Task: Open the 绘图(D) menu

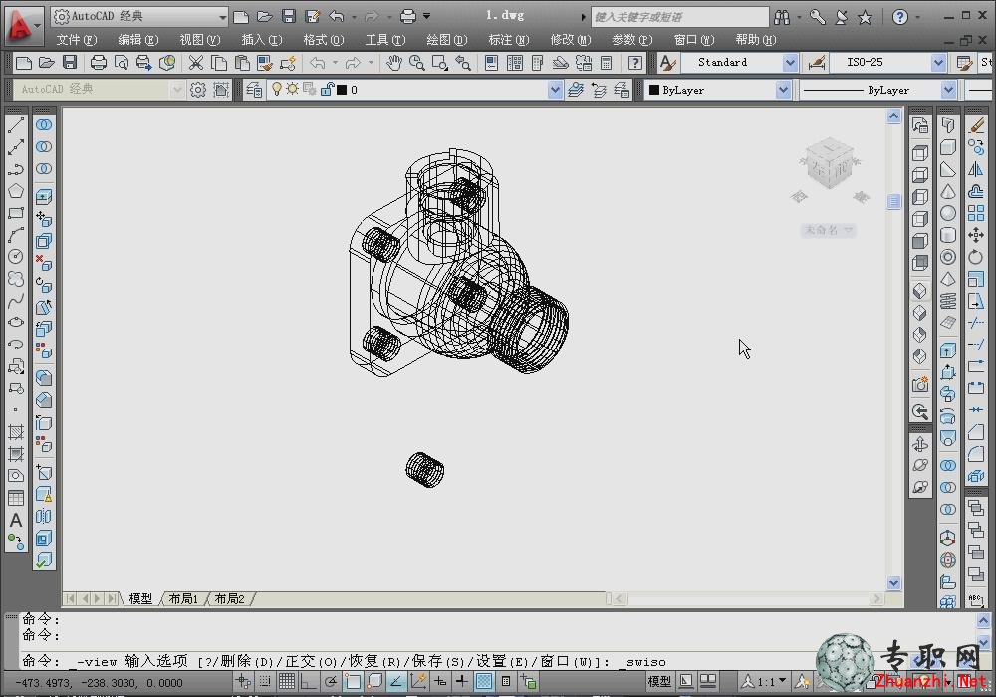Action: point(446,40)
